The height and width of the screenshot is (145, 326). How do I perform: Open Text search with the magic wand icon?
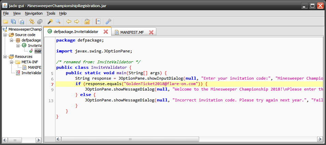click(x=50, y=21)
